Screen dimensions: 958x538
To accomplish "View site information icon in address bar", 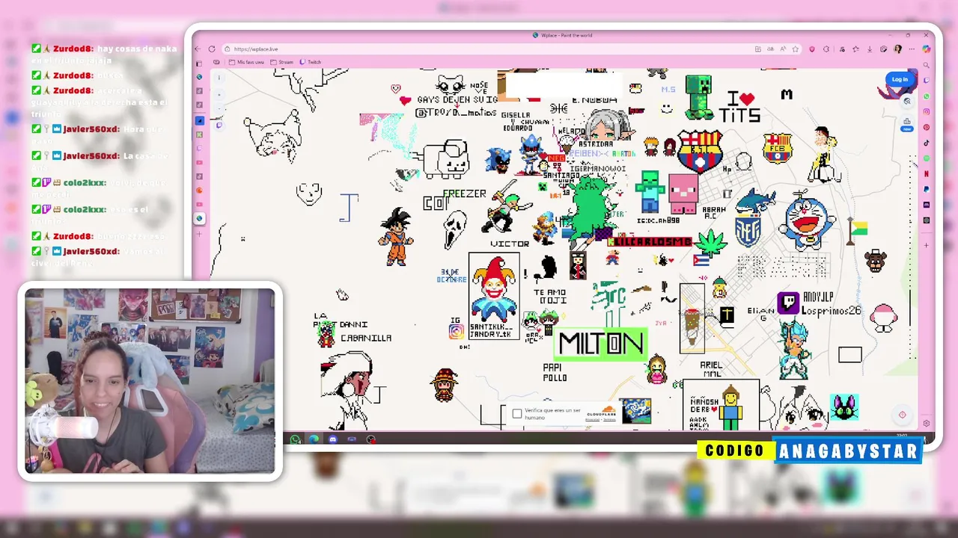I will pos(228,49).
